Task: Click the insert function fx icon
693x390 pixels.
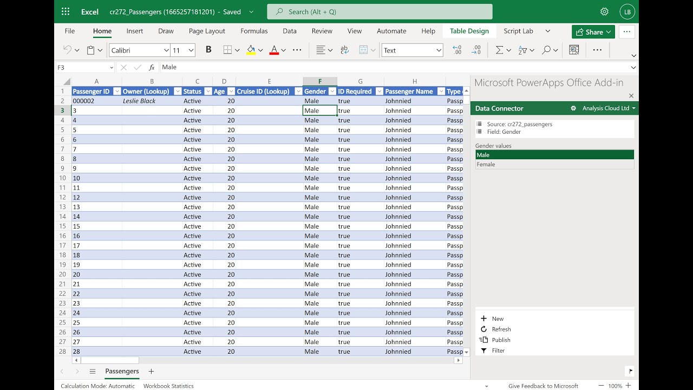Action: tap(152, 67)
